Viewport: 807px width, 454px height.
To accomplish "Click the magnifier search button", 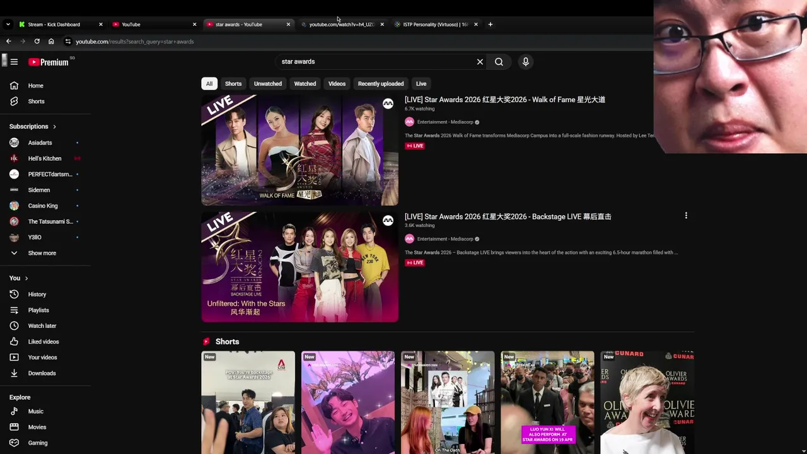I will [499, 62].
